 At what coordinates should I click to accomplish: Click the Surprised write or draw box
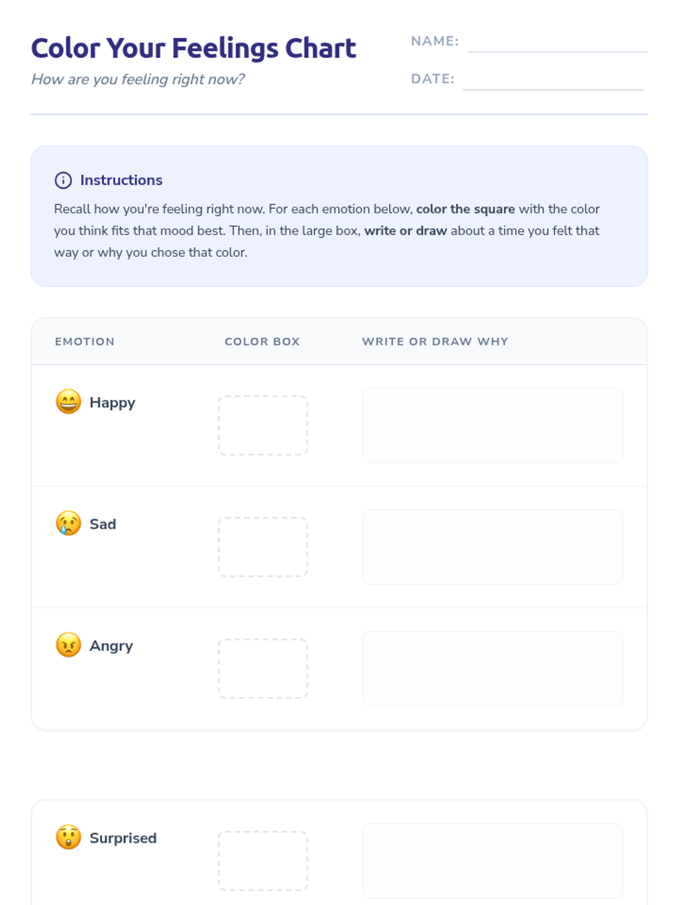[493, 861]
